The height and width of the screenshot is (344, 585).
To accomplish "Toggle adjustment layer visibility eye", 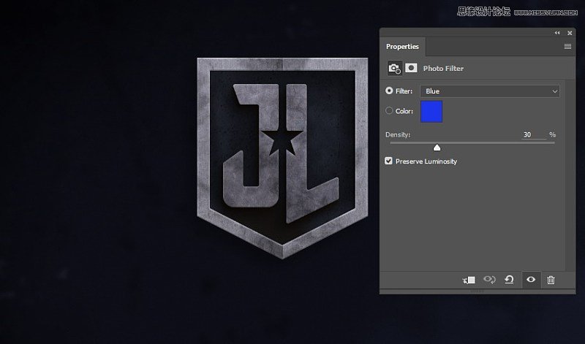I will click(531, 280).
